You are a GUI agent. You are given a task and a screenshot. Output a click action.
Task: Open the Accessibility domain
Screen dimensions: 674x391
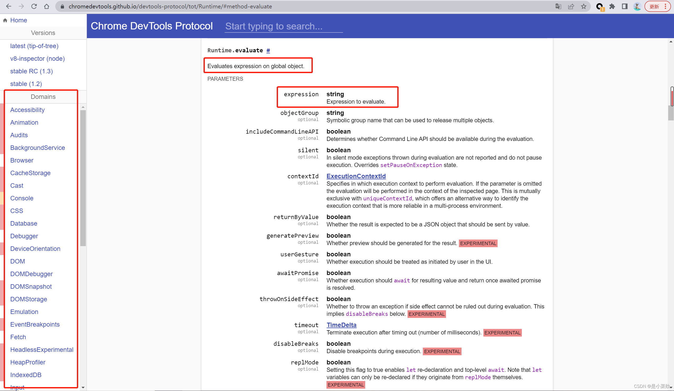coord(27,110)
